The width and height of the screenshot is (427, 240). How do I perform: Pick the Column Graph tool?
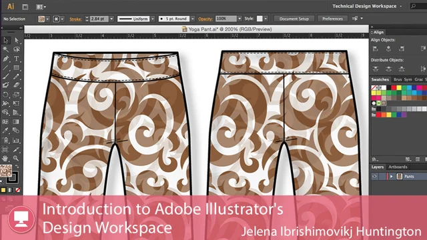[x=16, y=141]
